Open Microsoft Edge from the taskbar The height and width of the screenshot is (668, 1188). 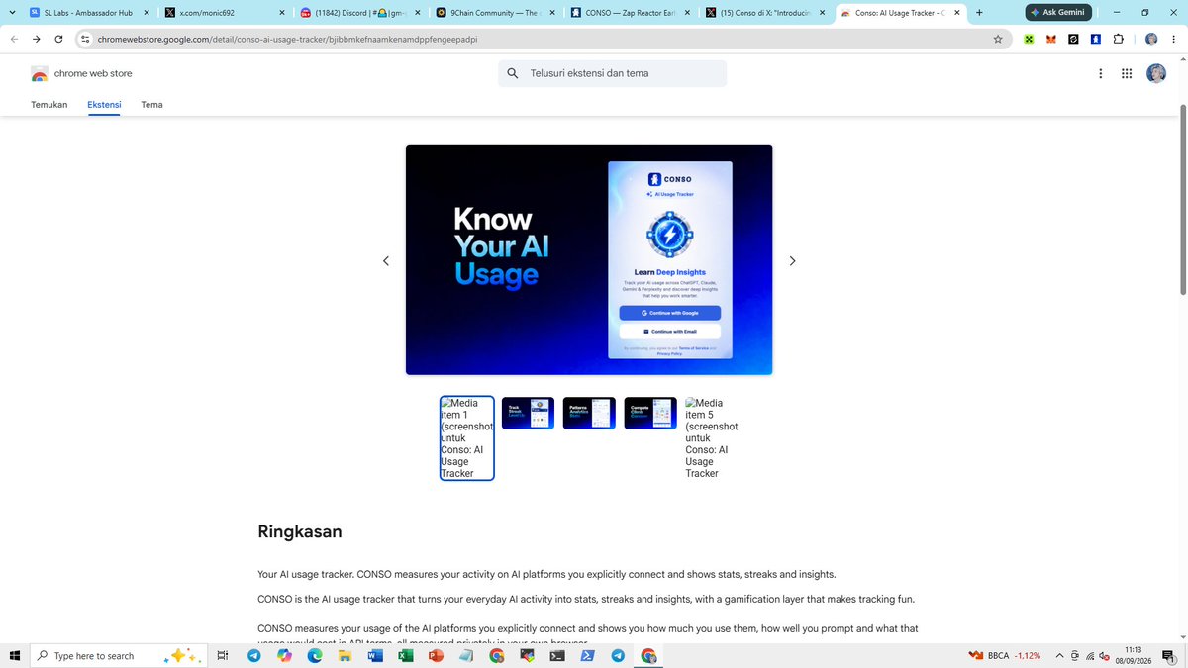click(x=315, y=655)
